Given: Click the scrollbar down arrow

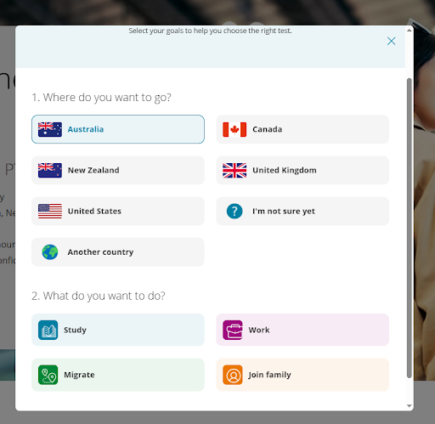Looking at the screenshot, I should click(409, 406).
